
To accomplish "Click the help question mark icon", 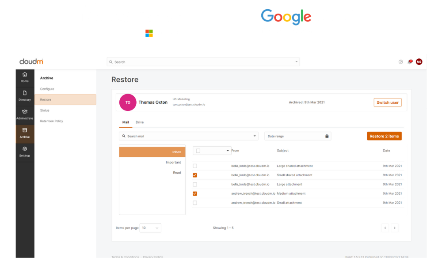I will [401, 62].
